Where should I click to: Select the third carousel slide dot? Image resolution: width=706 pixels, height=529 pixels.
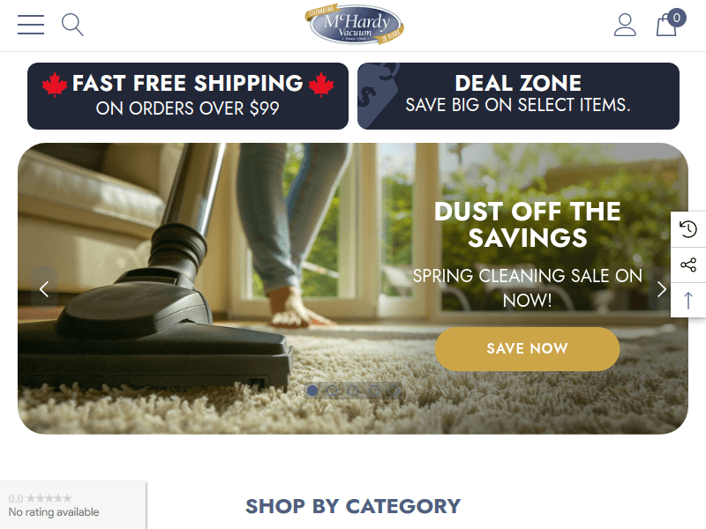pos(353,391)
